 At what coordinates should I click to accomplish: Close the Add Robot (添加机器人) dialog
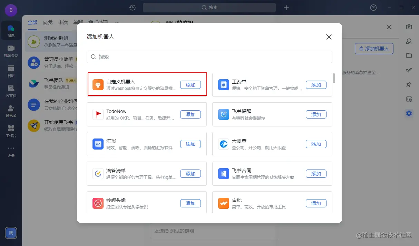tap(329, 37)
